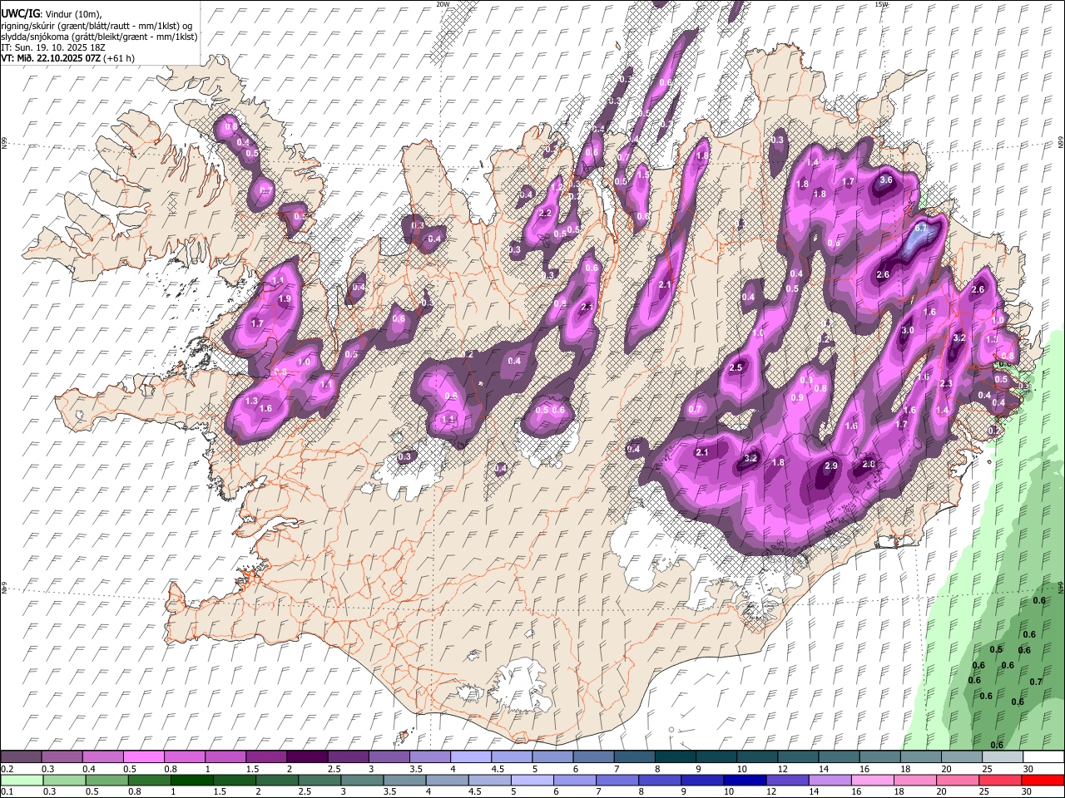This screenshot has width=1065, height=798.
Task: Click the 3.6 value in northeast Iceland
Action: pos(886,180)
